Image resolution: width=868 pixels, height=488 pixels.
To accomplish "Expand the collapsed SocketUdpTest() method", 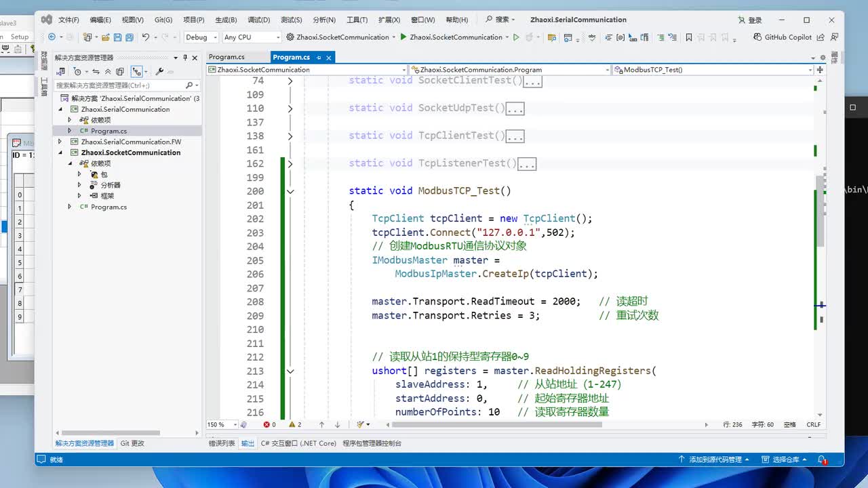I will tap(290, 108).
